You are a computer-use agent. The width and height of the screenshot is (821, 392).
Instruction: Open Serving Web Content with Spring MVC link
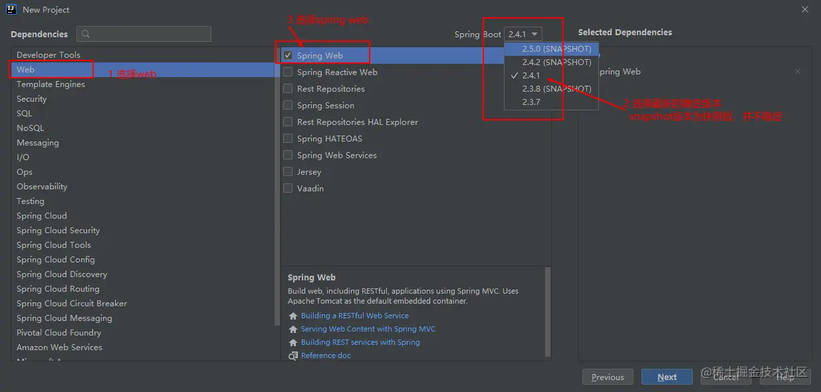pyautogui.click(x=368, y=330)
